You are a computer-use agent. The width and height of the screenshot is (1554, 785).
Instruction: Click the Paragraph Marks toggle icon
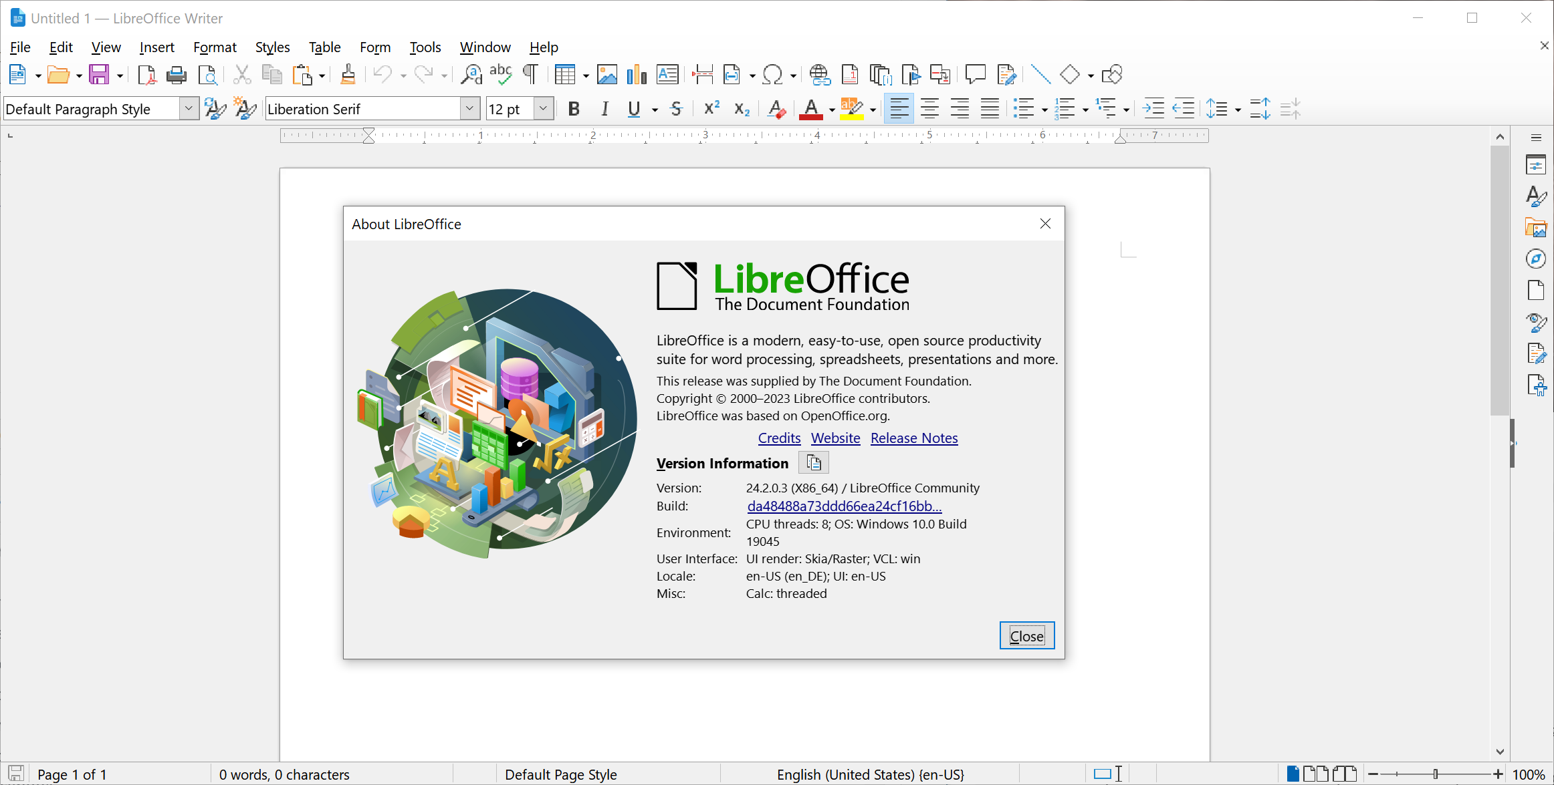coord(530,74)
